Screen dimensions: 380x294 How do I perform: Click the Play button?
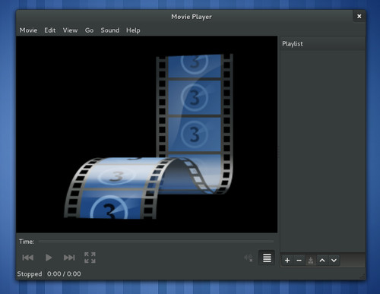click(x=49, y=258)
